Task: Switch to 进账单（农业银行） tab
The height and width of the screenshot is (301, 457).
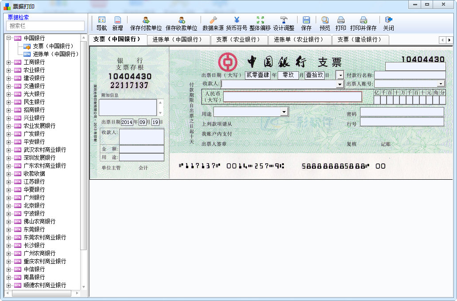Action: tap(299, 40)
